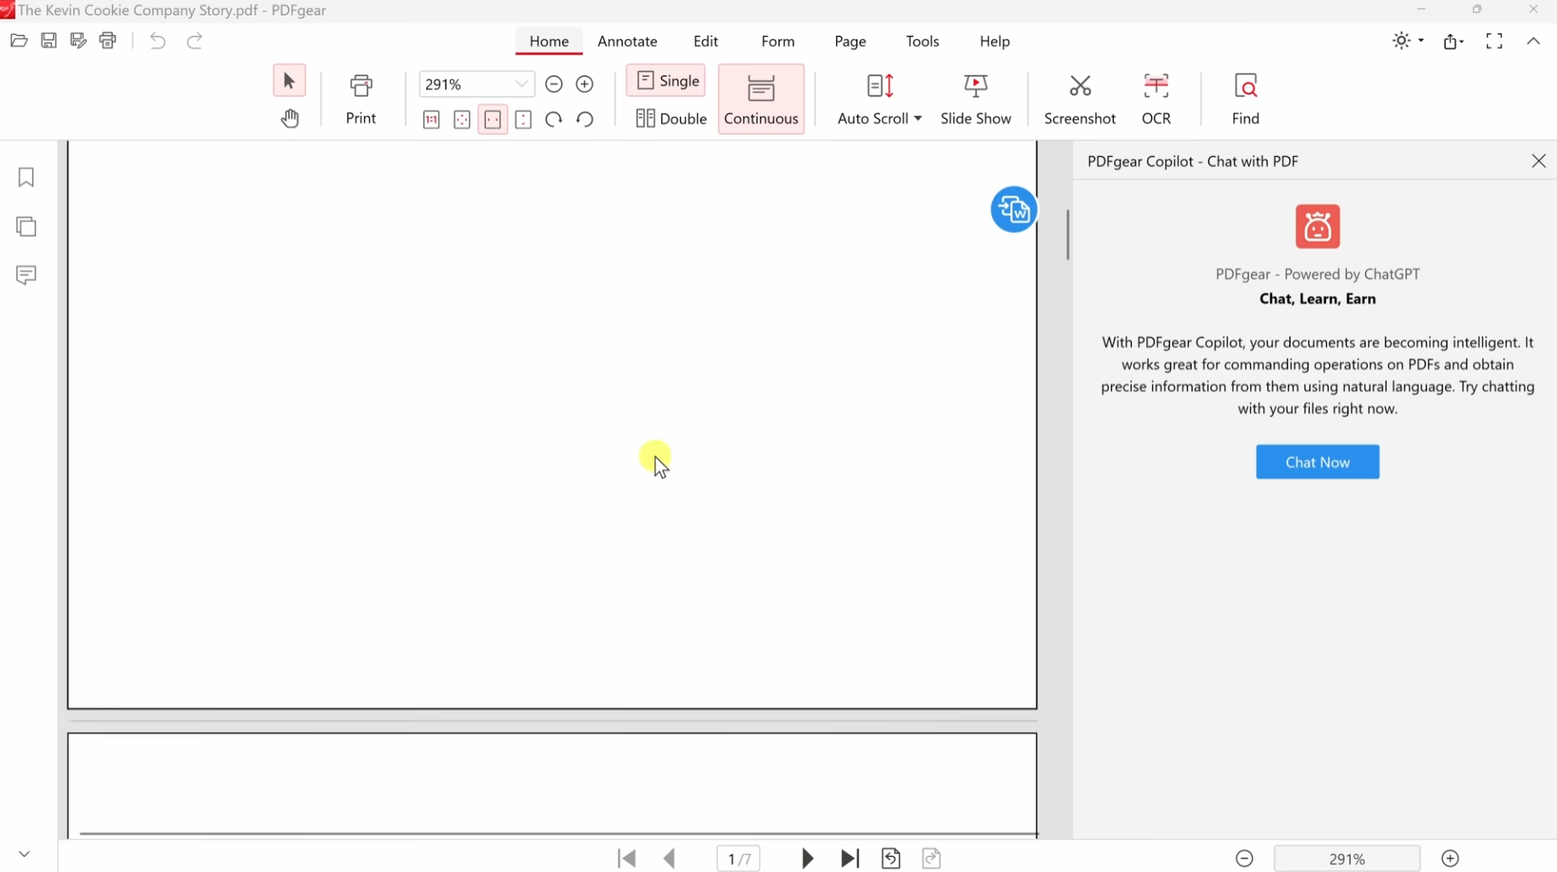Switch to the Tools tab

point(923,41)
